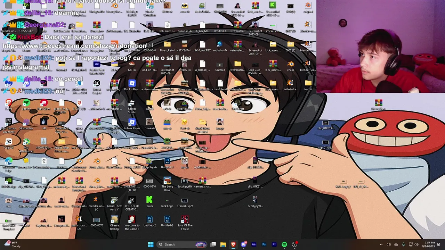Open the notification bell in the tray
Image resolution: width=445 pixels, height=250 pixels.
(x=439, y=244)
